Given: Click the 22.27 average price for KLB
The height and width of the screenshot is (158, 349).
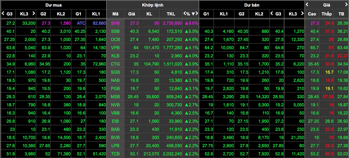Looking at the screenshot, I should coord(343,56).
